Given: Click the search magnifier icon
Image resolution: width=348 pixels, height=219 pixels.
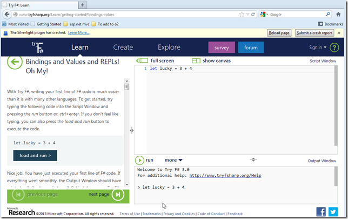Looking at the screenshot, I should pyautogui.click(x=328, y=15).
